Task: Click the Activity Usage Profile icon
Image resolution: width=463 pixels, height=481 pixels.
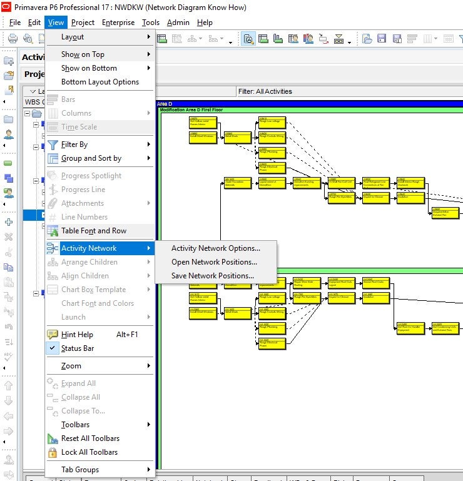Action: [278, 39]
